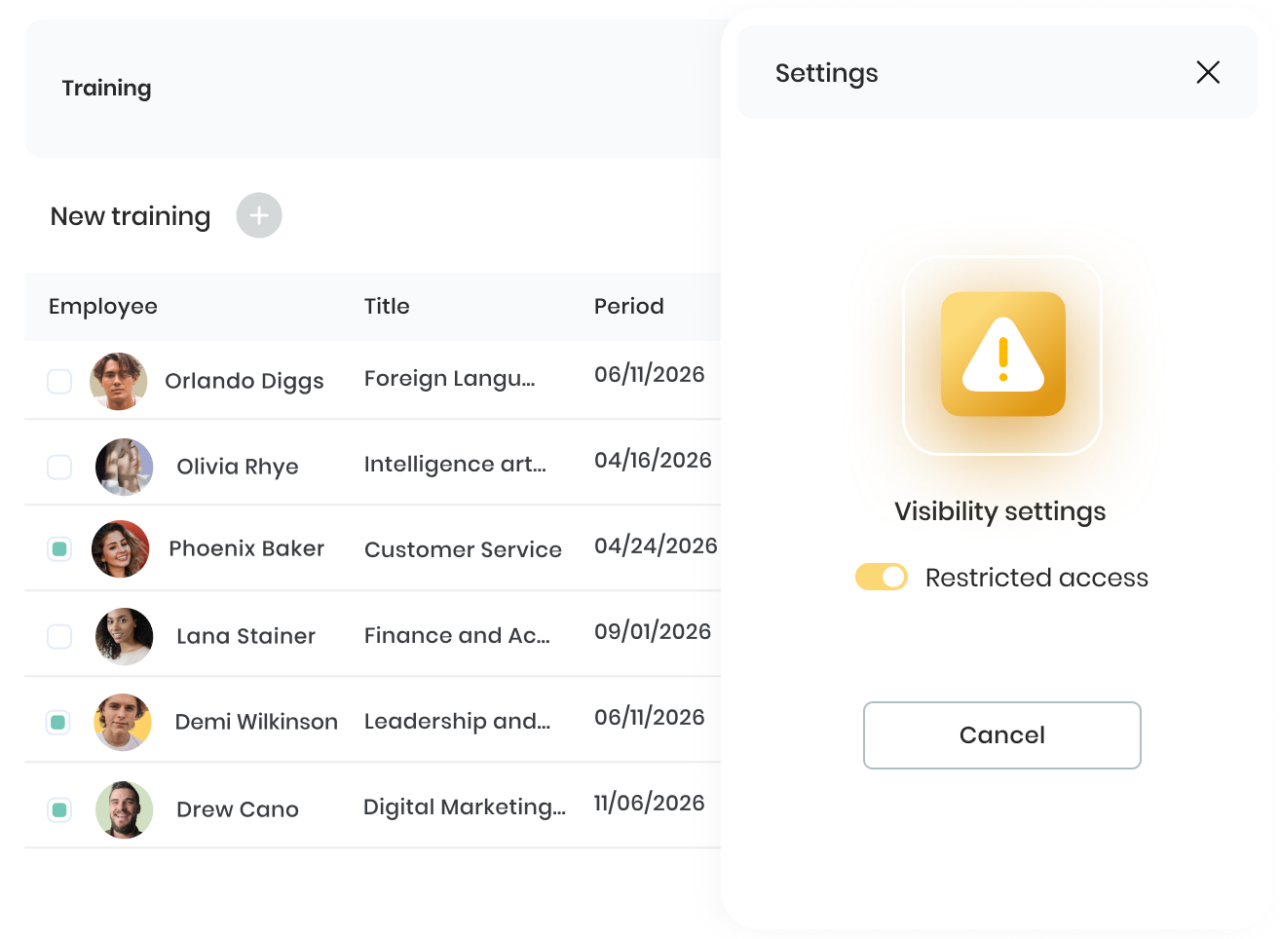Close the Settings panel with the X
The width and height of the screenshot is (1280, 939).
coord(1208,72)
